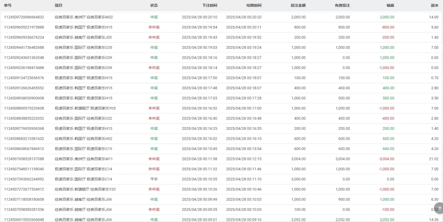Click settlement time 2025/04/28 00:12:15

click(244, 159)
